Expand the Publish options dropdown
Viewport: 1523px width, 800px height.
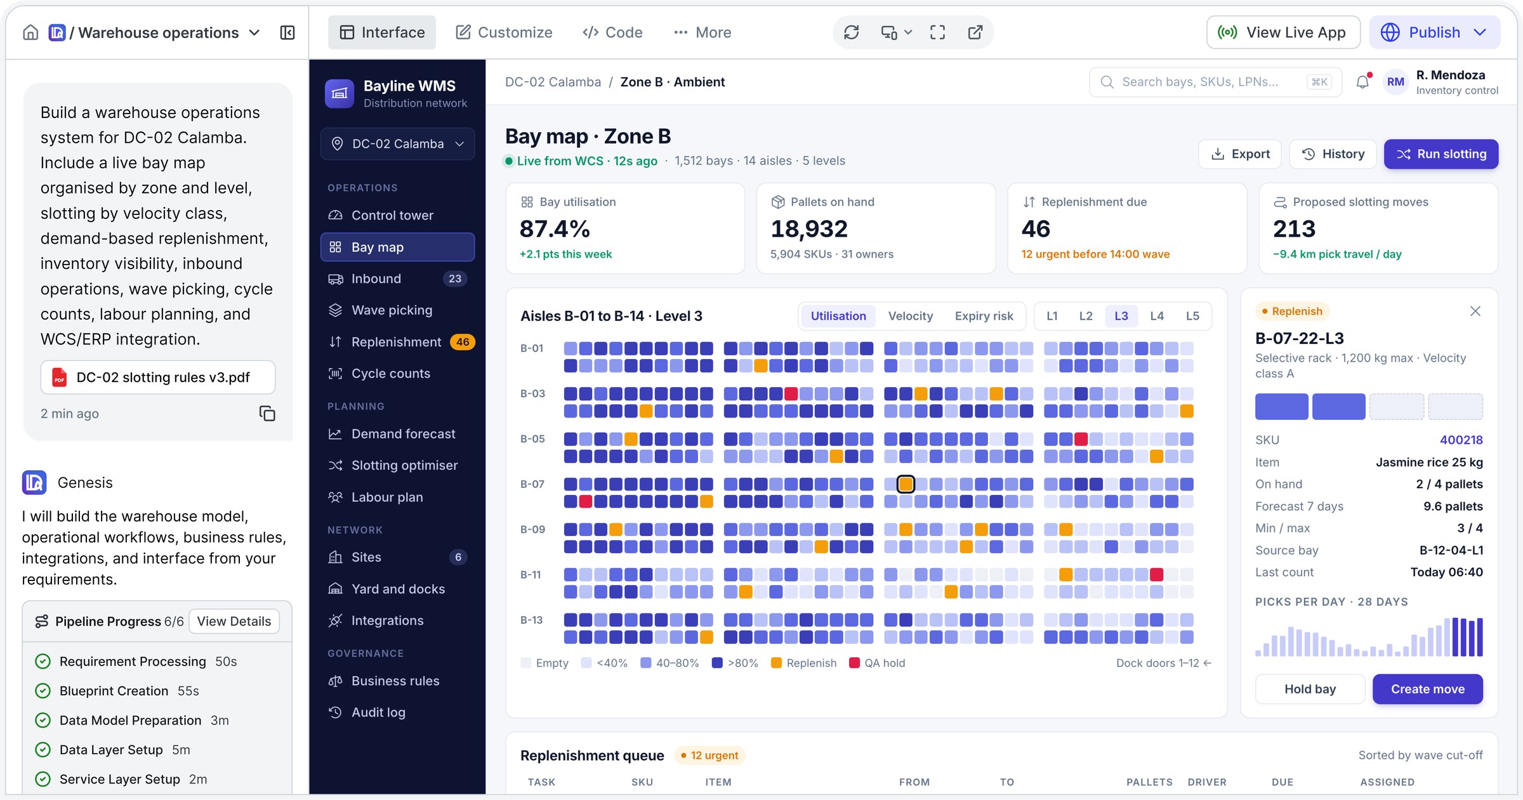(1480, 32)
